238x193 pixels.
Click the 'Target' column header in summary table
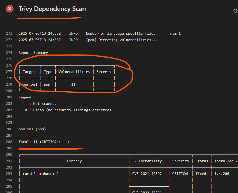pyautogui.click(x=29, y=72)
